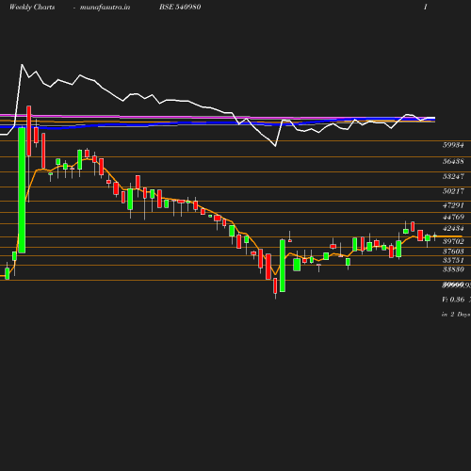Click the 33830 price level label
The width and height of the screenshot is (471, 471).
(x=453, y=269)
